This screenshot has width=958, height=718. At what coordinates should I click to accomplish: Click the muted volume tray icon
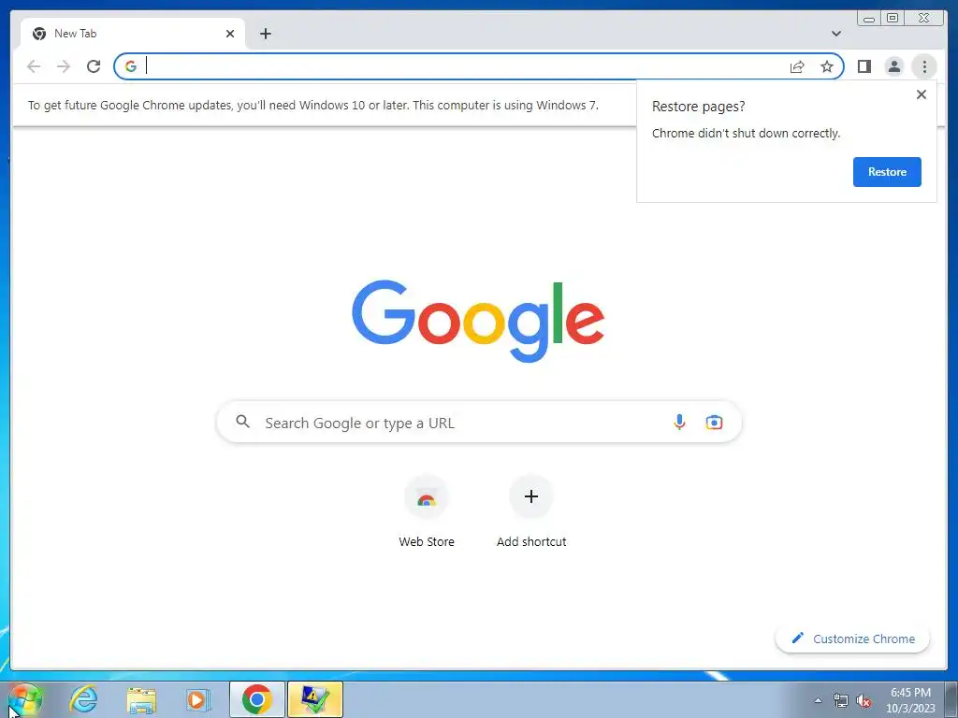tap(864, 701)
